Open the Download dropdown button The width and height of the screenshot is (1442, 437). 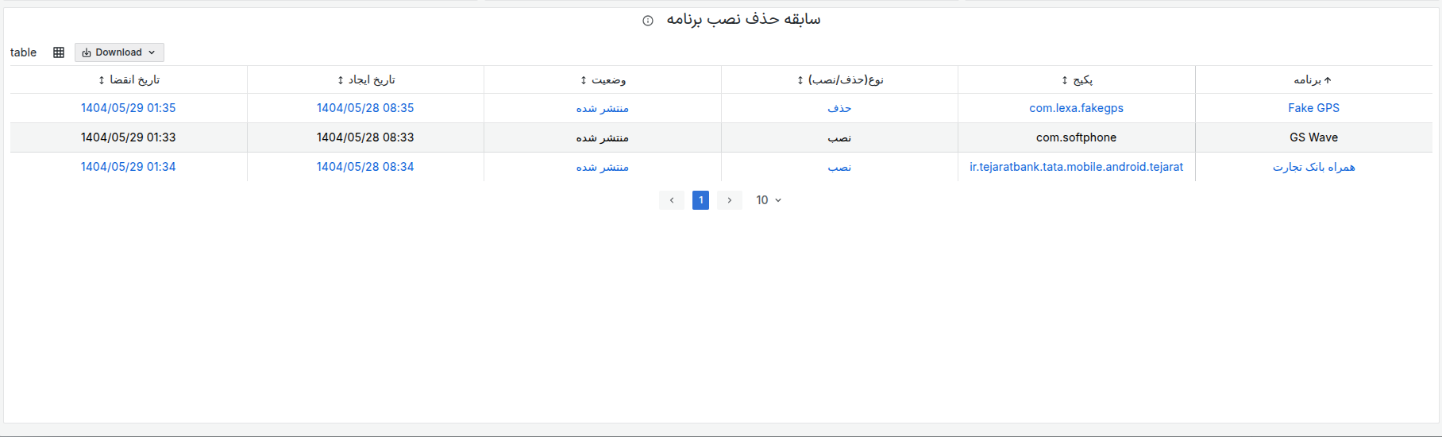click(x=119, y=52)
